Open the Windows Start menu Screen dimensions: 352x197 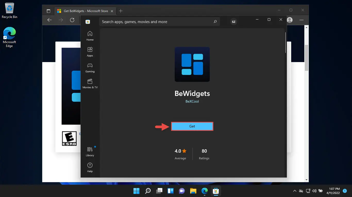click(136, 191)
